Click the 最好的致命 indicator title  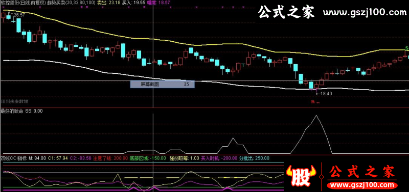tap(12, 111)
